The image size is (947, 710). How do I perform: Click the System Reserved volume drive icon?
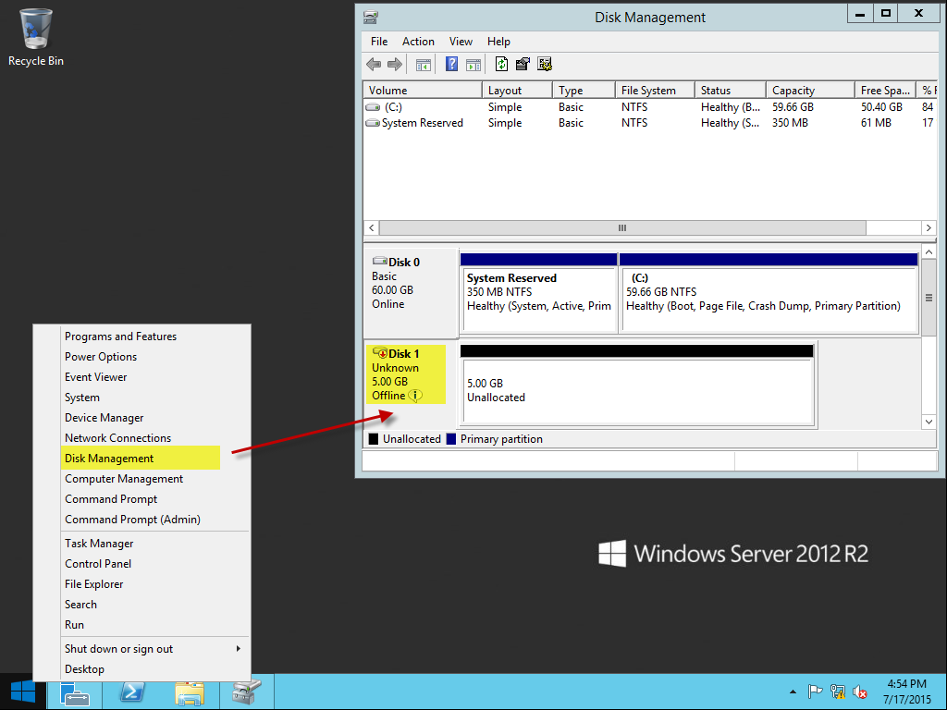pyautogui.click(x=373, y=123)
